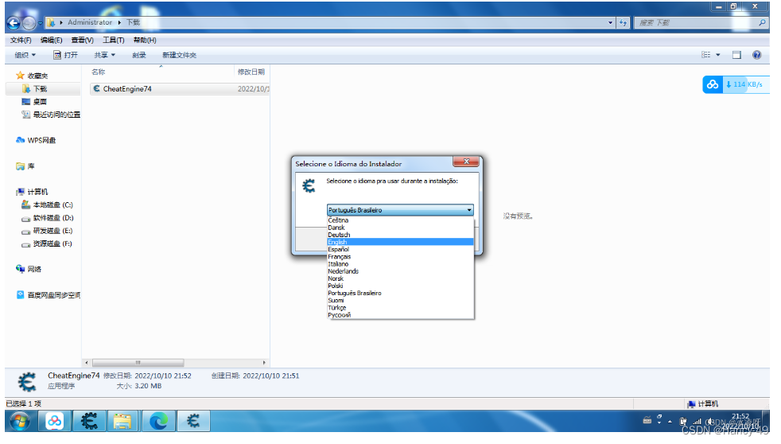Choose Čeština from language list
The image size is (781, 444).
(401, 220)
